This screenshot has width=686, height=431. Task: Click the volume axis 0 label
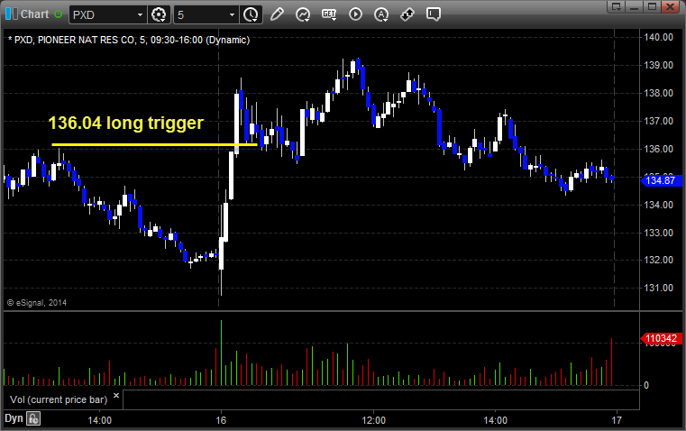tap(646, 386)
